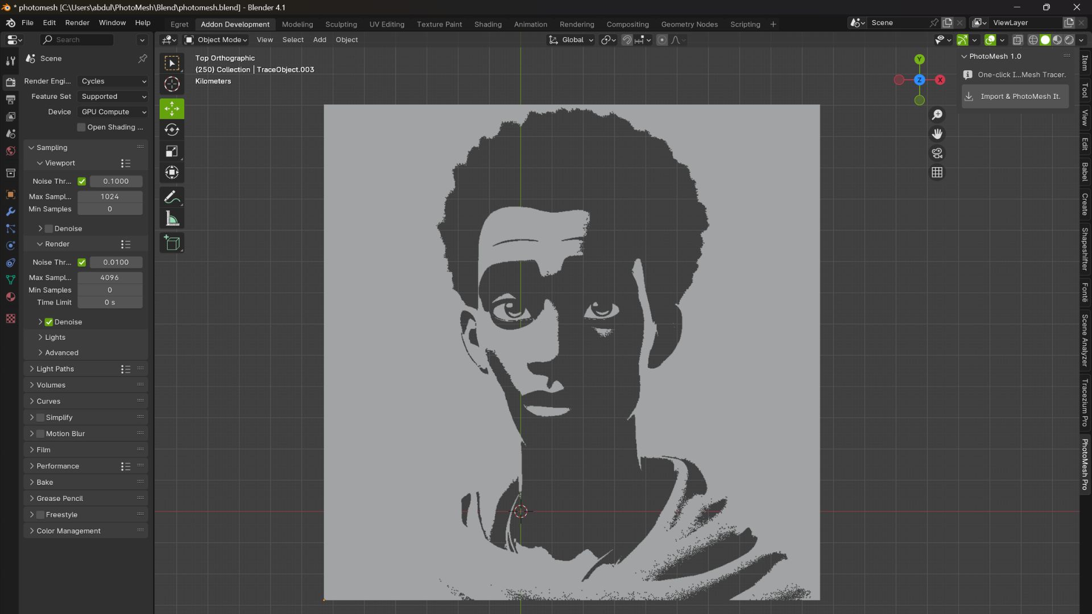Open the Object Mode dropdown
The width and height of the screenshot is (1092, 614).
pos(216,40)
